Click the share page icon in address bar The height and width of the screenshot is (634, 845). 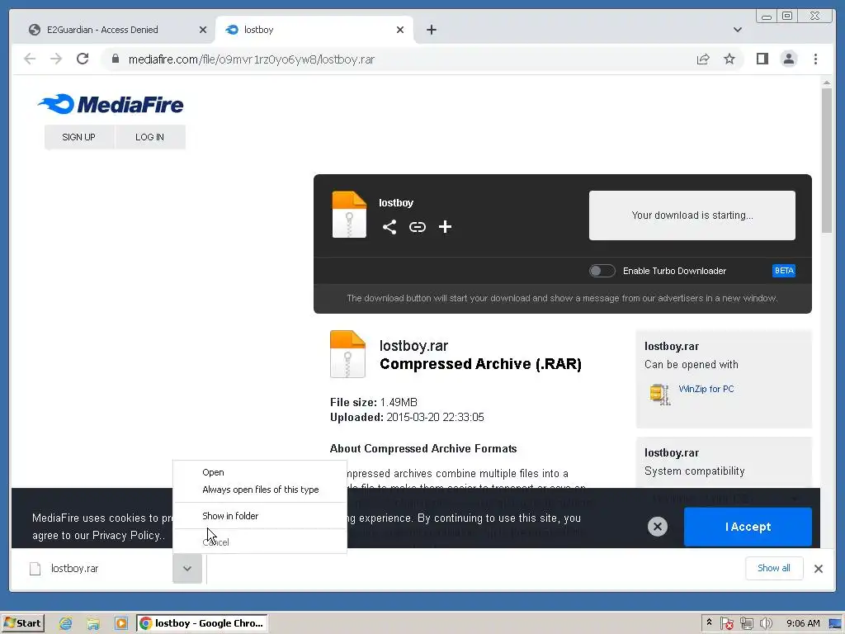[x=703, y=59]
